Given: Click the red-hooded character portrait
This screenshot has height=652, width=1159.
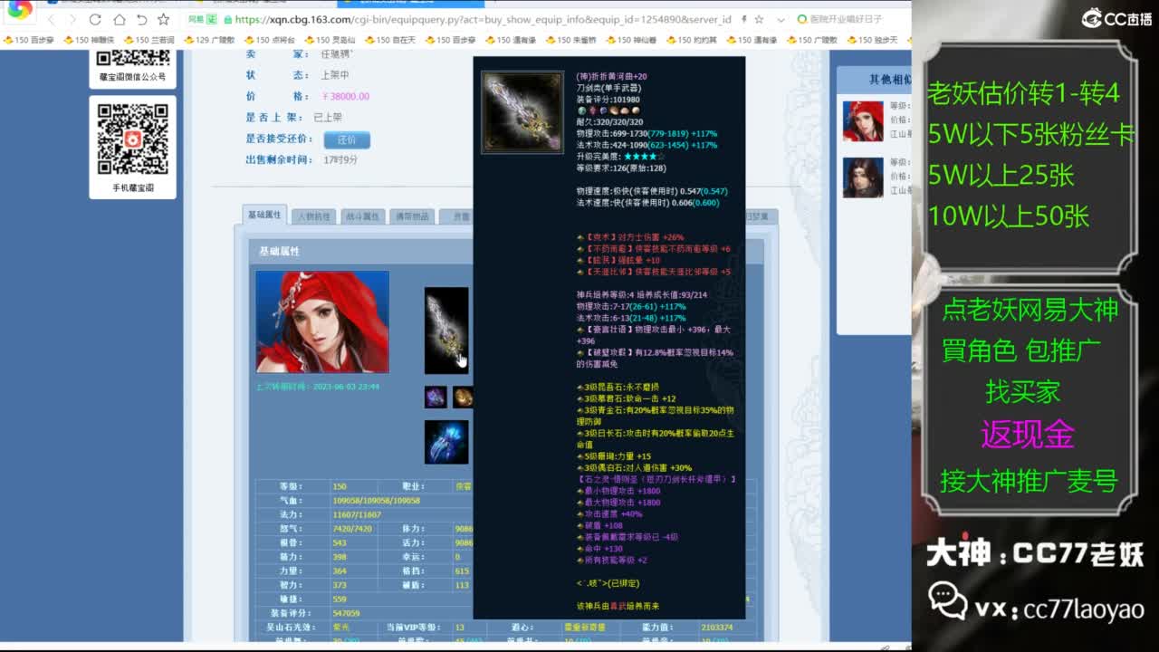Looking at the screenshot, I should click(x=322, y=321).
